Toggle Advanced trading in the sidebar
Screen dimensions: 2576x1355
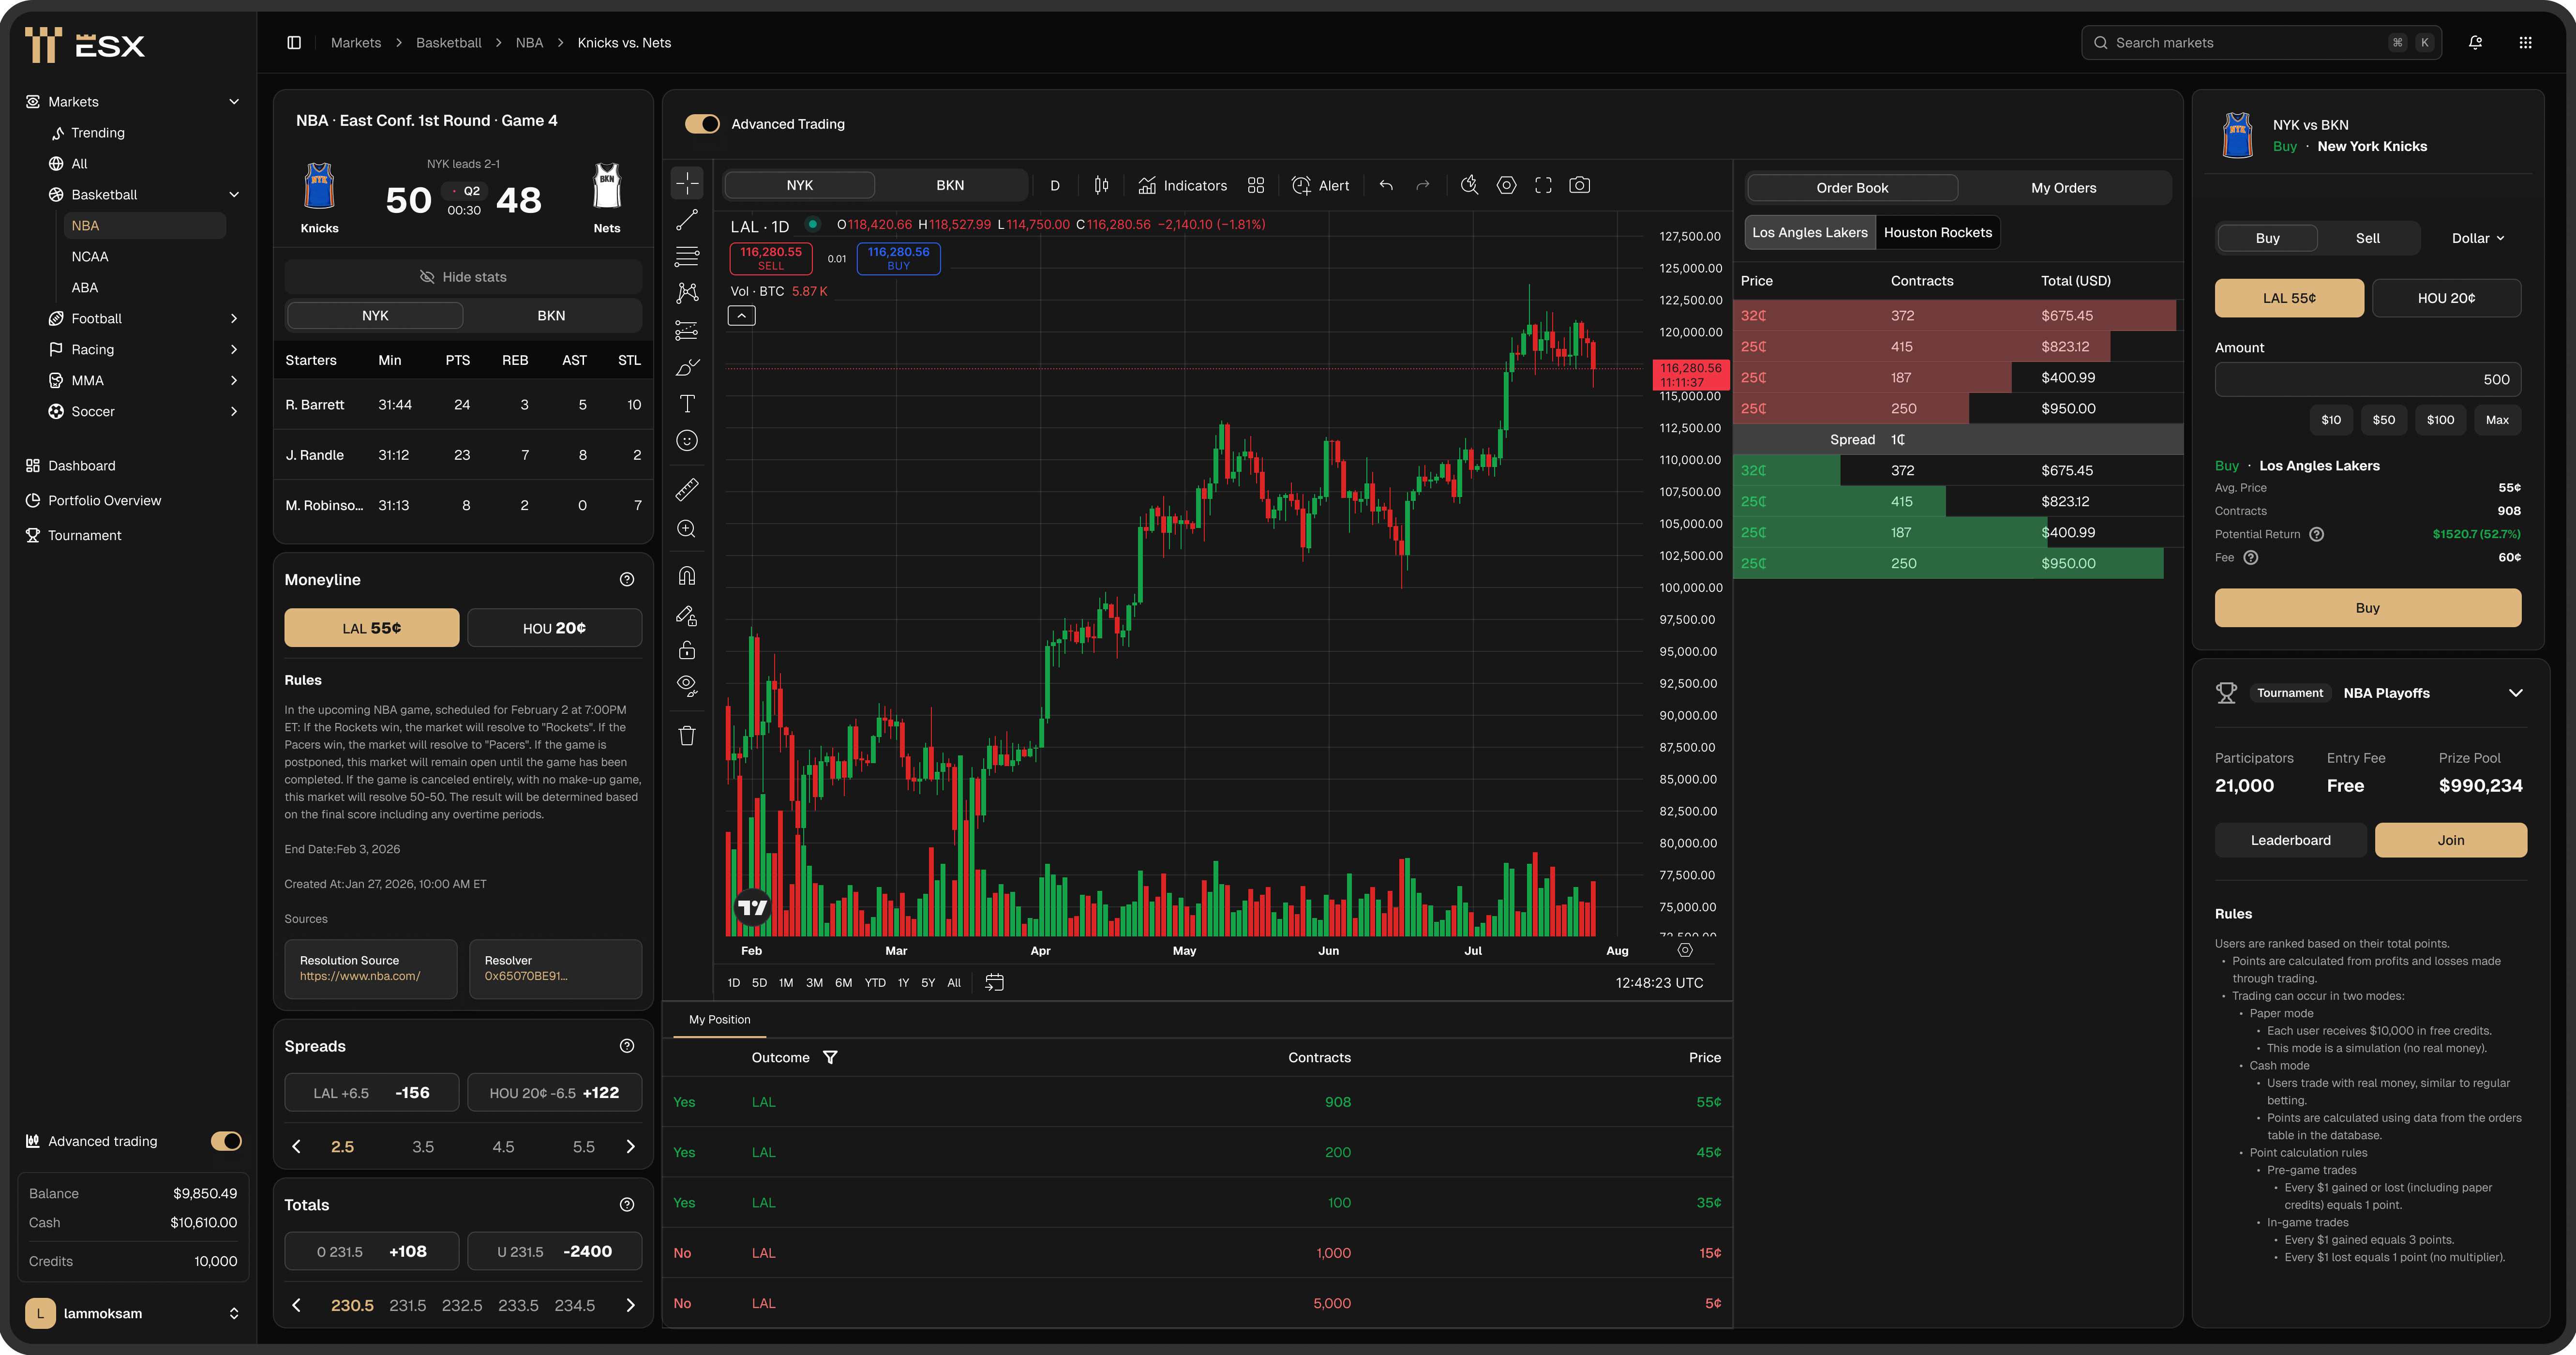click(226, 1141)
